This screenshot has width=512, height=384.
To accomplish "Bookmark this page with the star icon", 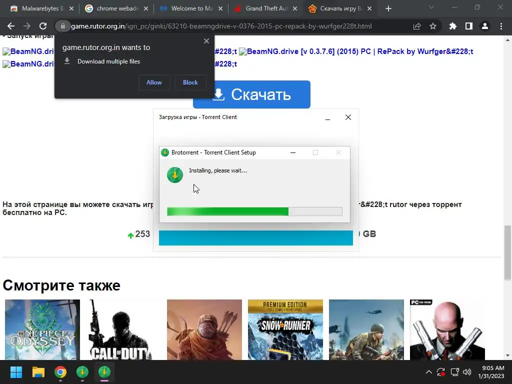I will pos(433,26).
